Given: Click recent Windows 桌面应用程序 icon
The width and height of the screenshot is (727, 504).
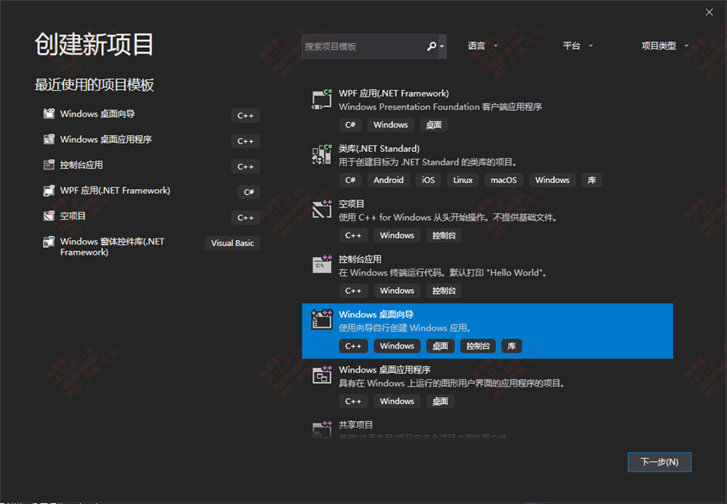Looking at the screenshot, I should (x=49, y=139).
